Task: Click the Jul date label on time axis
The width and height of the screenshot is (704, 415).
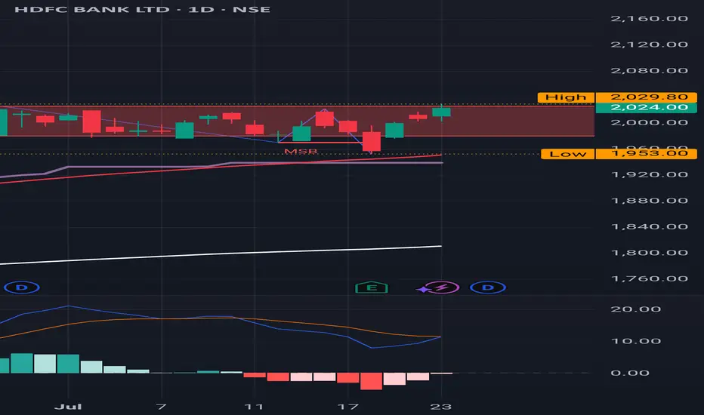Action: coord(68,407)
